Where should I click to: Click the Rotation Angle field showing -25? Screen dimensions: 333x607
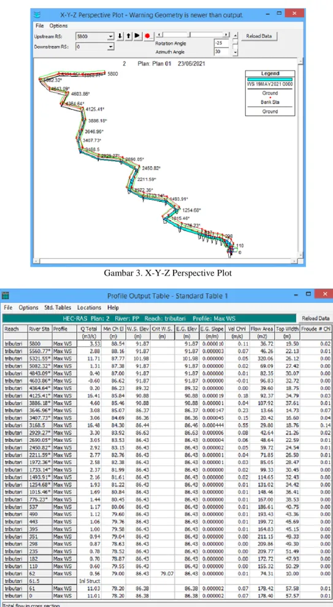coord(221,43)
